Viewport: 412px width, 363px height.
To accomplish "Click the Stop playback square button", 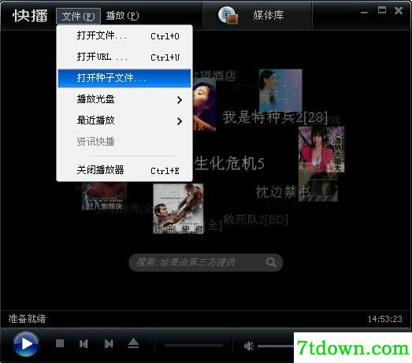I will [60, 343].
